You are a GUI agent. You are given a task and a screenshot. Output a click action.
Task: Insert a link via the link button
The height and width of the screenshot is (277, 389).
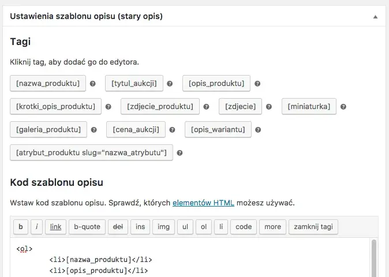point(55,227)
